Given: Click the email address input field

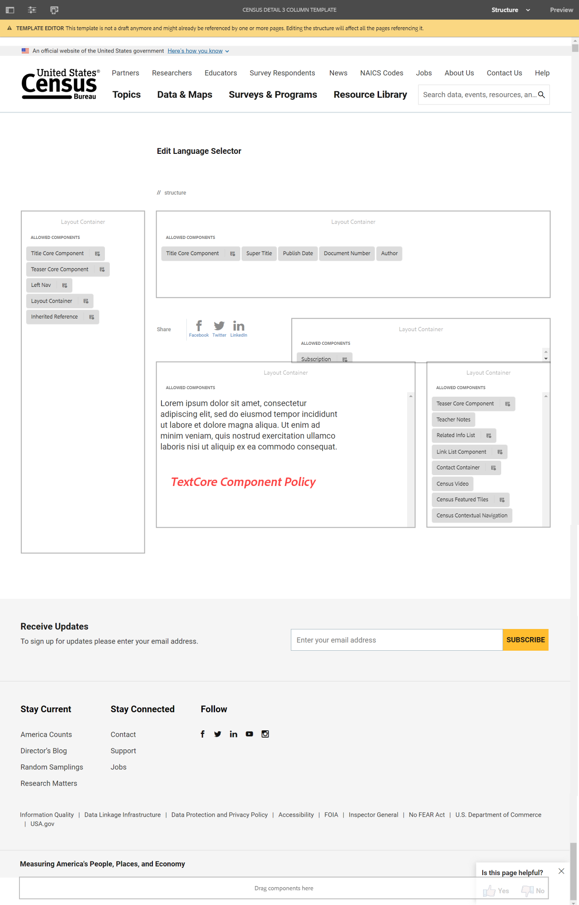Looking at the screenshot, I should 397,640.
